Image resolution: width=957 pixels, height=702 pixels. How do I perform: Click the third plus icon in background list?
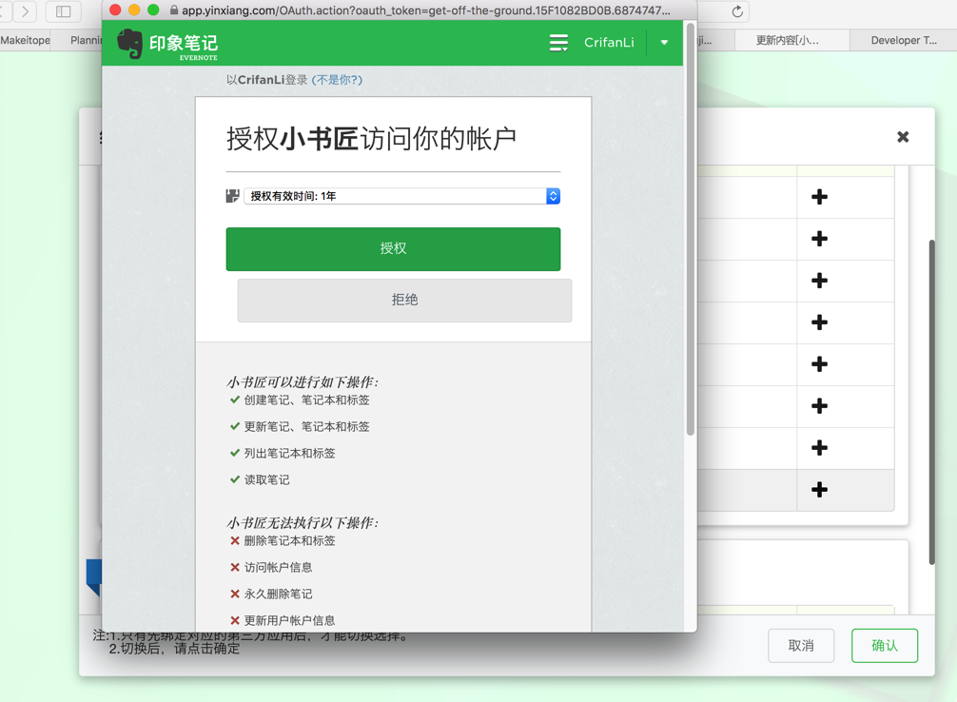[819, 281]
